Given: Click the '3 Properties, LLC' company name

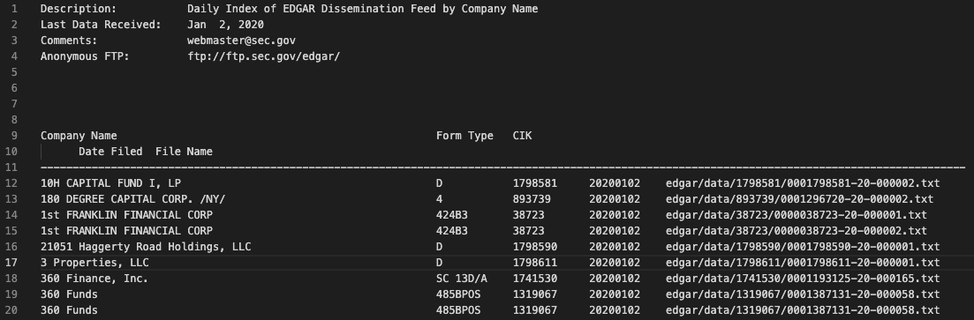Looking at the screenshot, I should click(94, 263).
